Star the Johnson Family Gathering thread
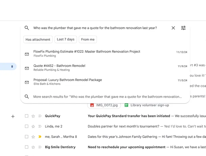This screenshot has width=206, height=156. point(33,137)
